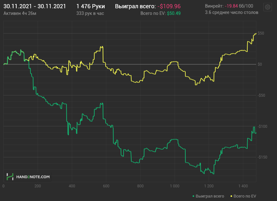This screenshot has width=277, height=201.
Task: Toggle the yellow 'Всего по EV' legend series
Action: point(243,196)
